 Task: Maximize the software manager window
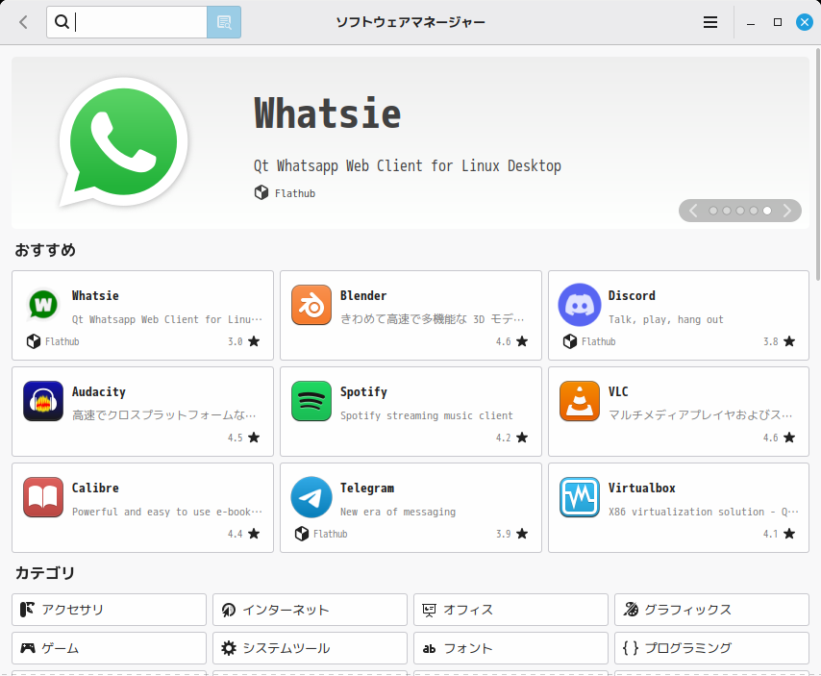[x=778, y=22]
